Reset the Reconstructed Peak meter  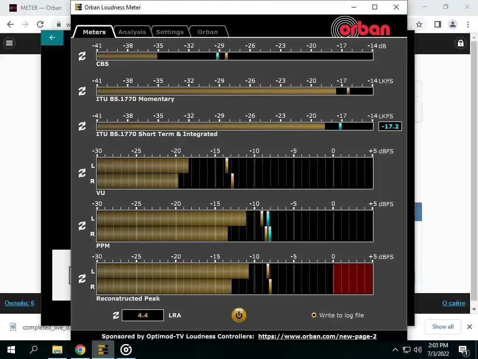click(82, 279)
